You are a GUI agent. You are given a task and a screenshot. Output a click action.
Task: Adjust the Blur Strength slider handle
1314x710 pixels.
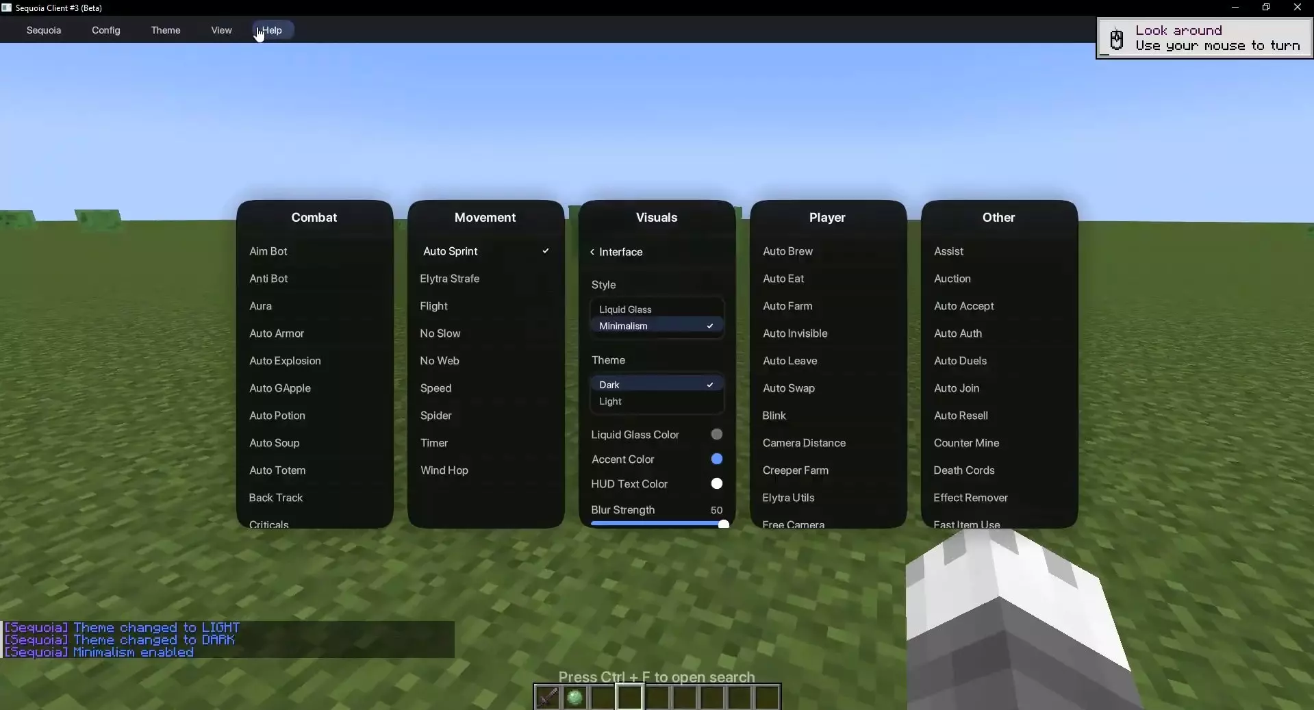click(x=724, y=524)
